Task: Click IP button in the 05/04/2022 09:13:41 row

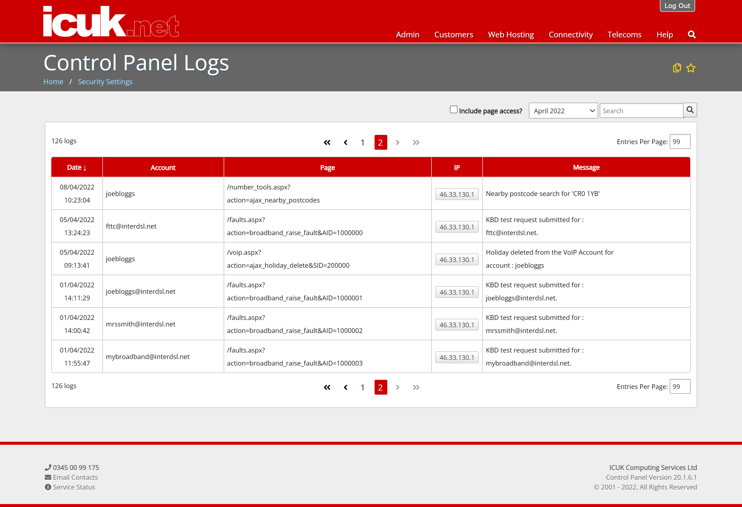Action: click(457, 259)
